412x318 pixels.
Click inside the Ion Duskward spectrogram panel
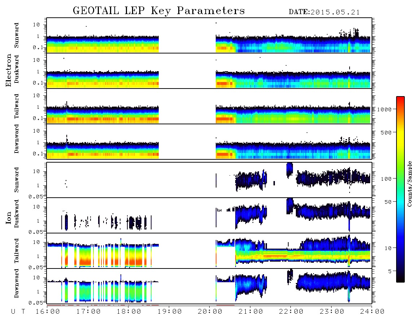click(x=209, y=215)
